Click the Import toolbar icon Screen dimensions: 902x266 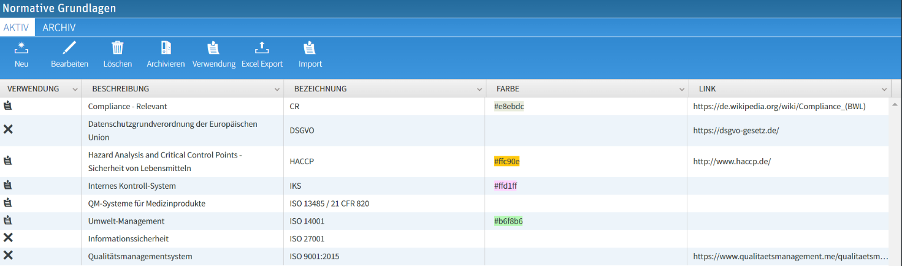click(310, 48)
